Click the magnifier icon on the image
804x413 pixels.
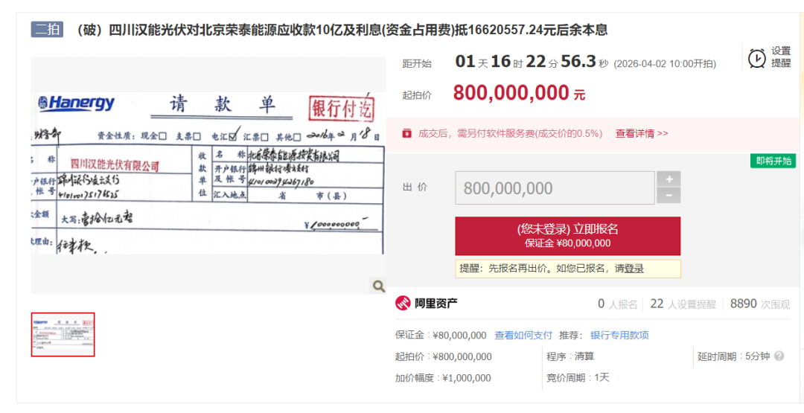378,286
